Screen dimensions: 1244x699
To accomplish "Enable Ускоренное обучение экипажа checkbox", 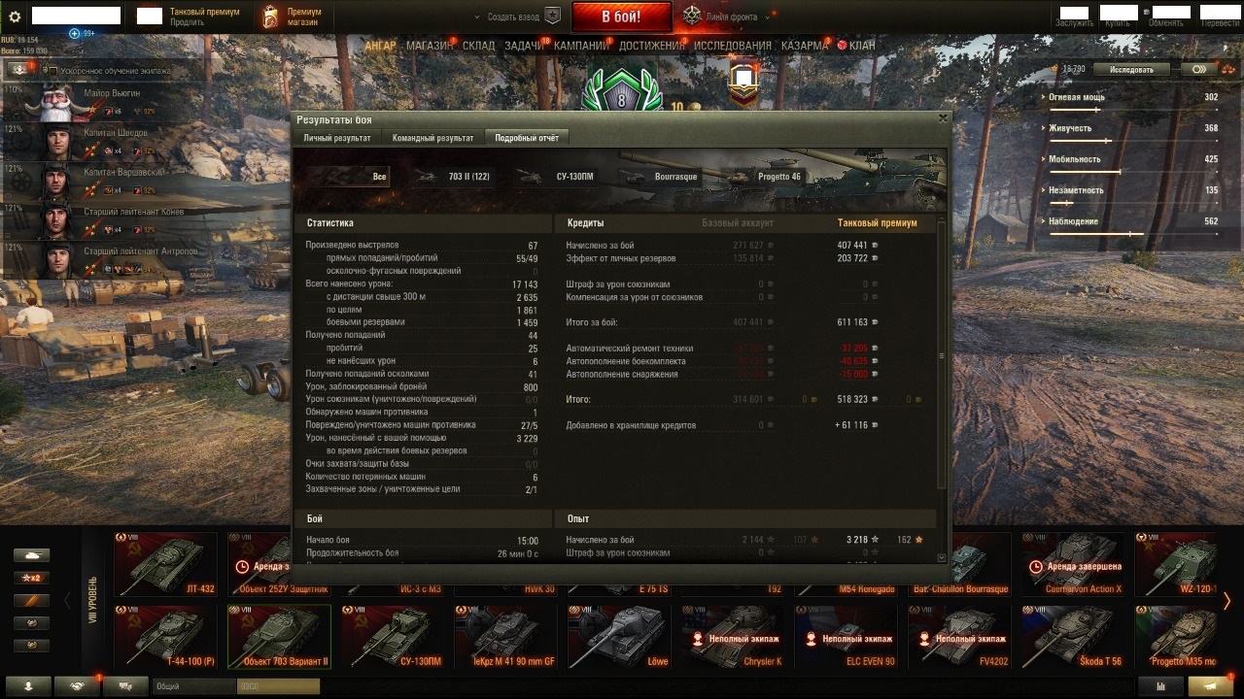I will point(53,71).
